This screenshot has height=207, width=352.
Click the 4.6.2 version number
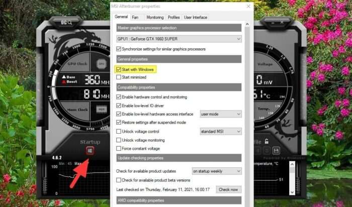point(57,158)
